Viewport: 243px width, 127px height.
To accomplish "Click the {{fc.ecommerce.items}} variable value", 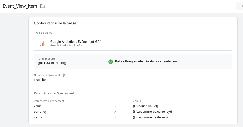I will (150, 117).
